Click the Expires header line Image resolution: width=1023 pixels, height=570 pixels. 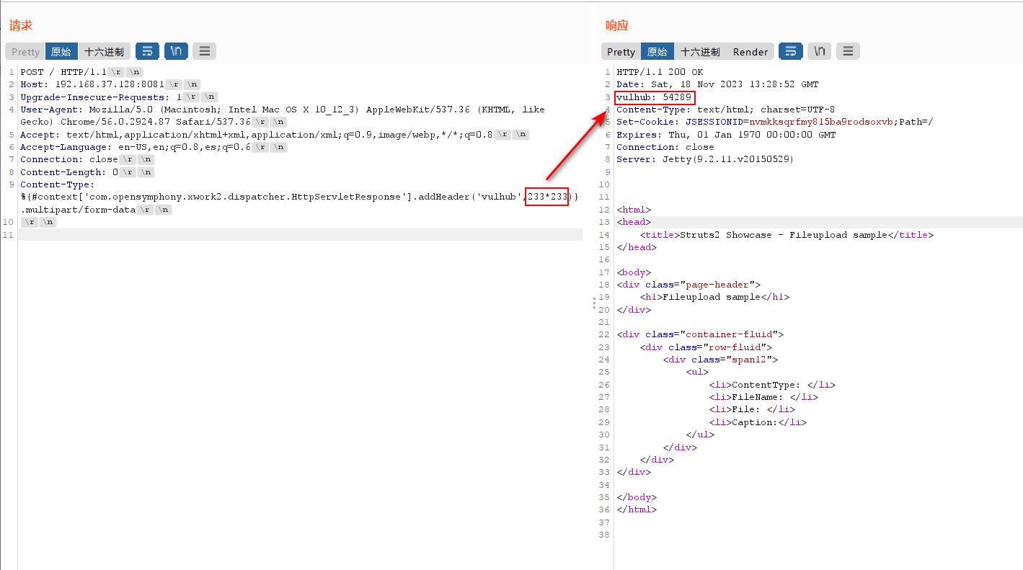coord(726,135)
